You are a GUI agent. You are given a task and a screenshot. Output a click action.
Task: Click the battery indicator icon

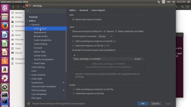point(169,2)
